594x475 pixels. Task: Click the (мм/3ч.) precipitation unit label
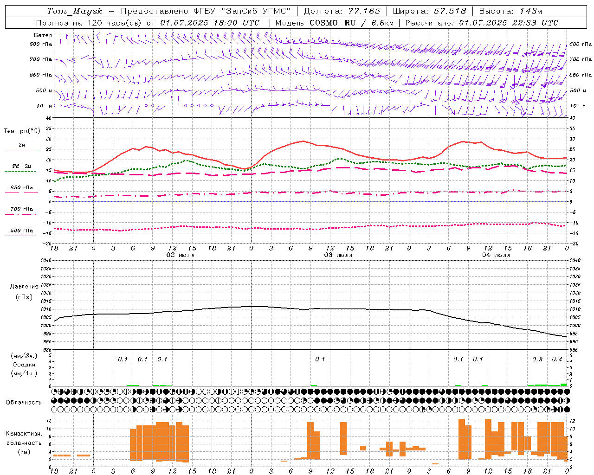(24, 356)
